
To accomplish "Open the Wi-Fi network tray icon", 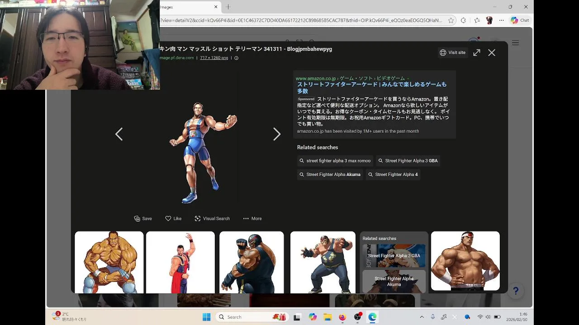I will 480,317.
